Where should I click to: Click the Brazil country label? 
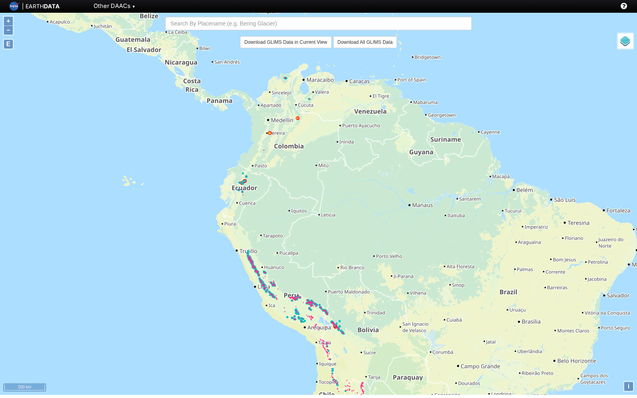(508, 292)
